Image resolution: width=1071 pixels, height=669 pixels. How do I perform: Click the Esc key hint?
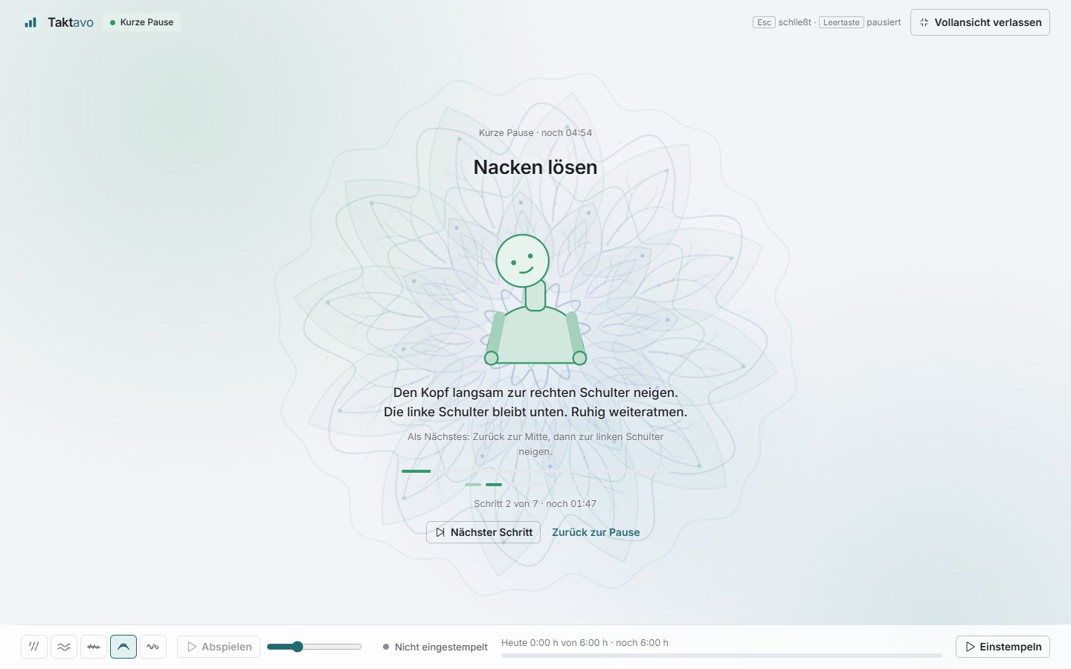764,22
